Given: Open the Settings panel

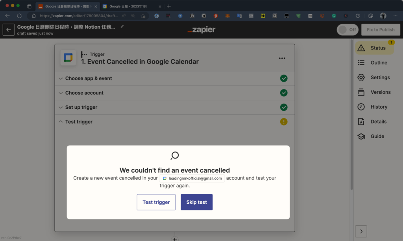Looking at the screenshot, I should (x=375, y=77).
